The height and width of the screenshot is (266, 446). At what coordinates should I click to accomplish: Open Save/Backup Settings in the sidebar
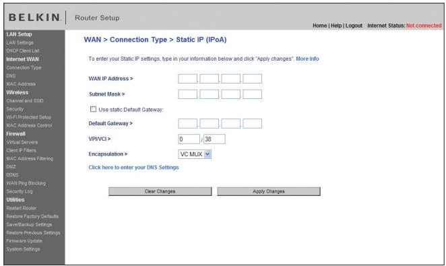29,224
